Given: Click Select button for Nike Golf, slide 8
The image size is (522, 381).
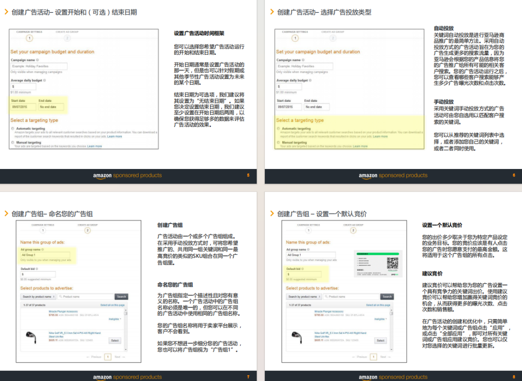Looking at the screenshot, I should coord(380,341).
